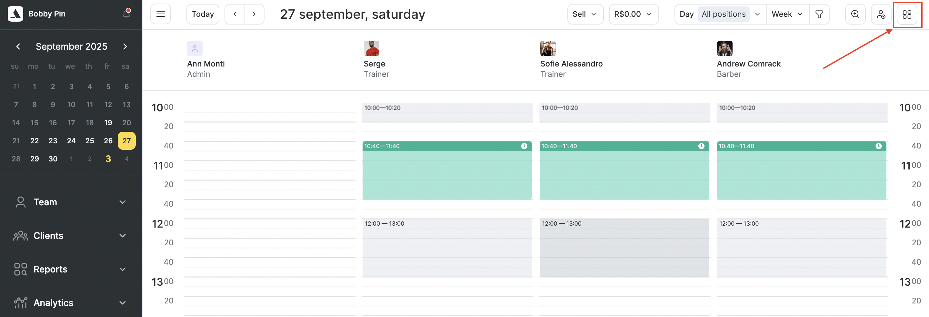Select September 19 in mini calendar
Screen dimensions: 929x317
108,122
